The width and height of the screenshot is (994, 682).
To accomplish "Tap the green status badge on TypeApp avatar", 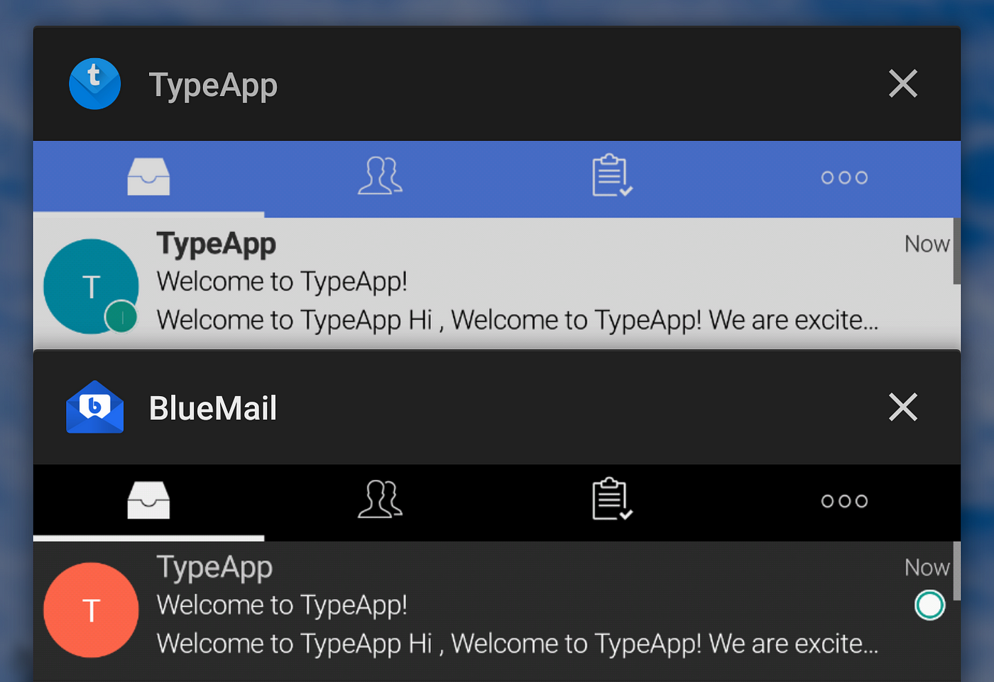I will pyautogui.click(x=121, y=317).
